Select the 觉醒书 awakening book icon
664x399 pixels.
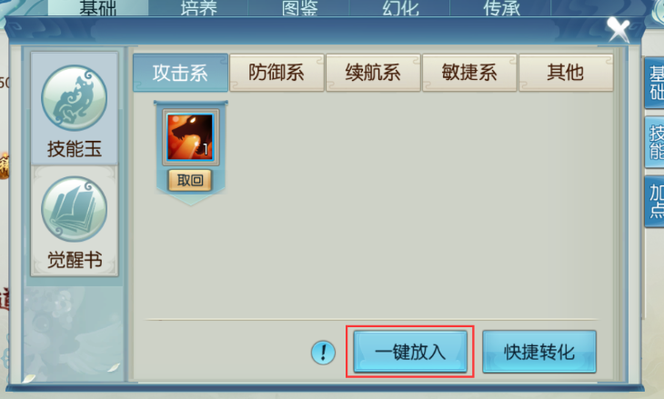[x=74, y=209]
